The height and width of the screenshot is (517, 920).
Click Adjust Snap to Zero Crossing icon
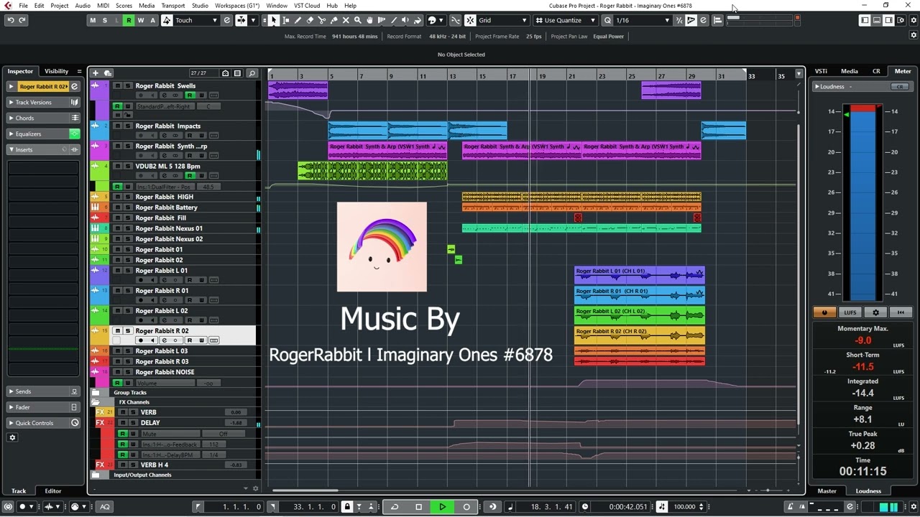tap(455, 20)
